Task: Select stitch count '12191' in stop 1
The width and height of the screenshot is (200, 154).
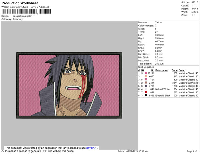Action: (151, 73)
